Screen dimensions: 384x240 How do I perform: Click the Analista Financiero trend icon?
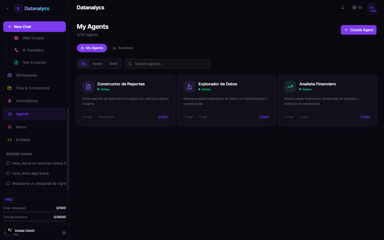point(290,87)
